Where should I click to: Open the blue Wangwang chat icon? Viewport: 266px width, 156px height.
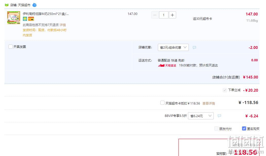(x=35, y=5)
